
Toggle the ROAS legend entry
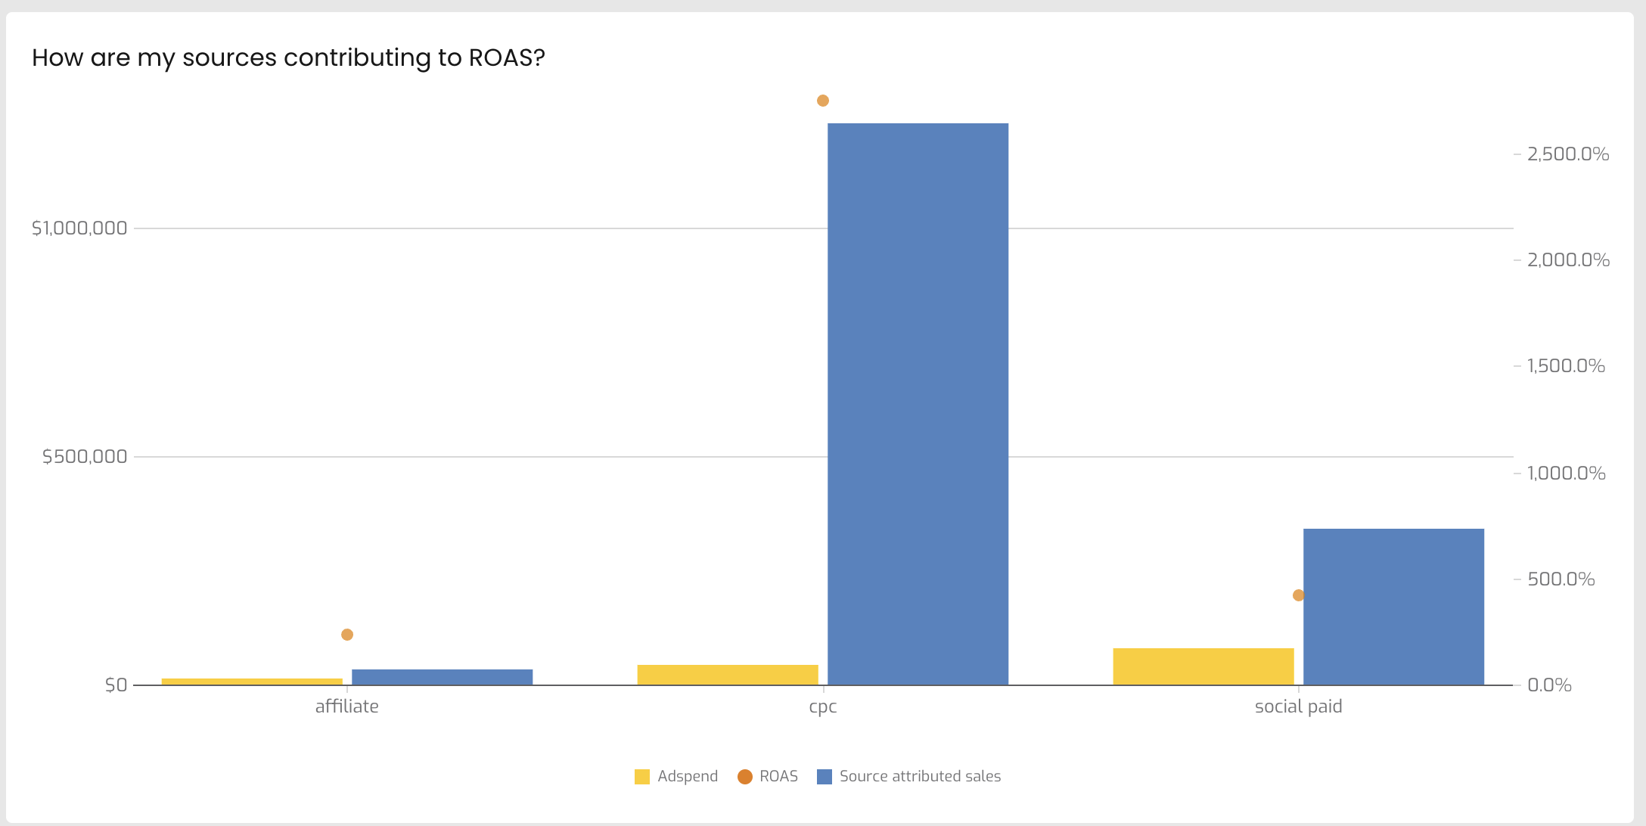[x=768, y=777]
